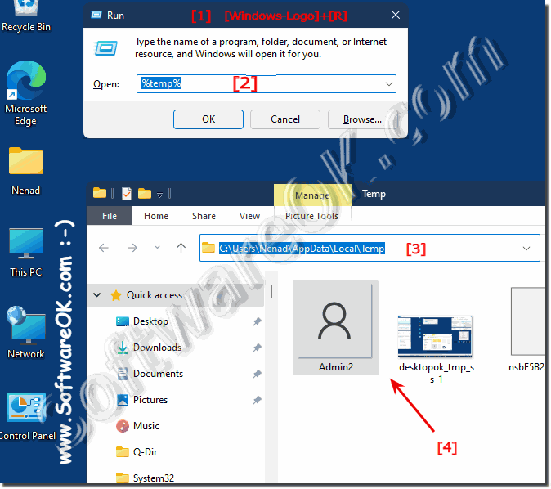Unpin Pictures using its pin icon
Image resolution: width=551 pixels, height=489 pixels.
tap(257, 400)
